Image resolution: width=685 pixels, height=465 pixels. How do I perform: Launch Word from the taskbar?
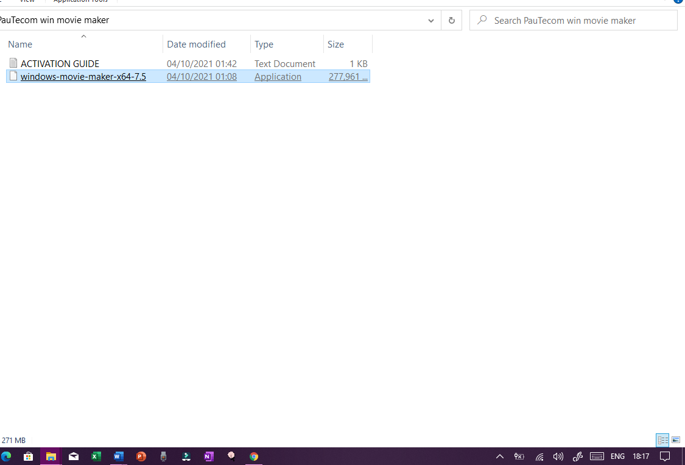point(118,456)
